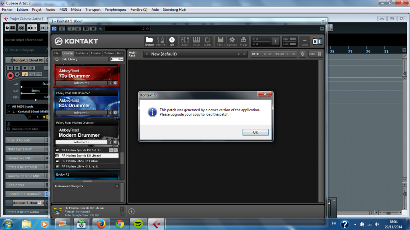Refresh the Kontakt libraries list
Image resolution: width=410 pixels, height=230 pixels.
(57, 59)
